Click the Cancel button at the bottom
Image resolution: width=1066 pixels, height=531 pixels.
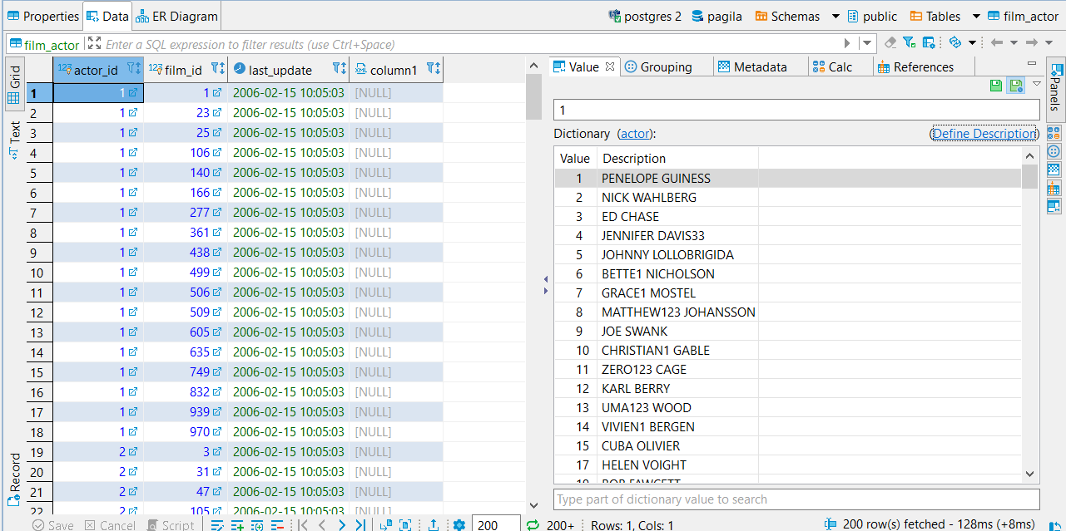click(110, 525)
